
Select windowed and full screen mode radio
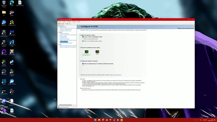83,41
